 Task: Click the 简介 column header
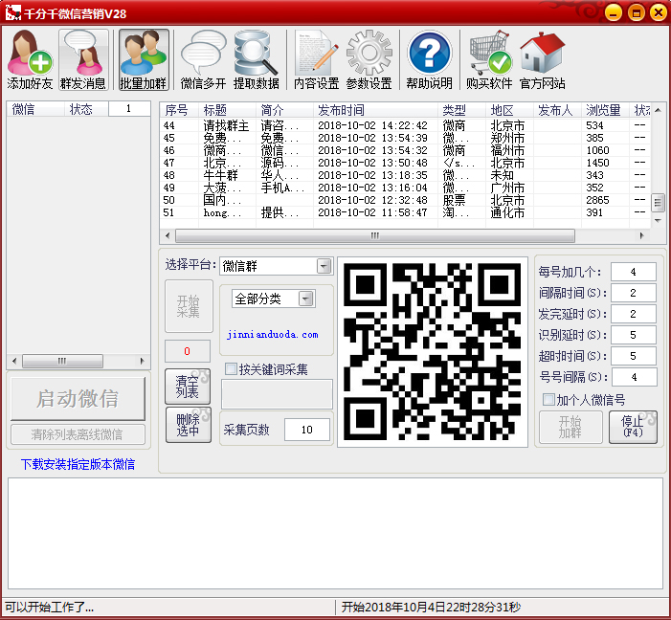tap(285, 110)
